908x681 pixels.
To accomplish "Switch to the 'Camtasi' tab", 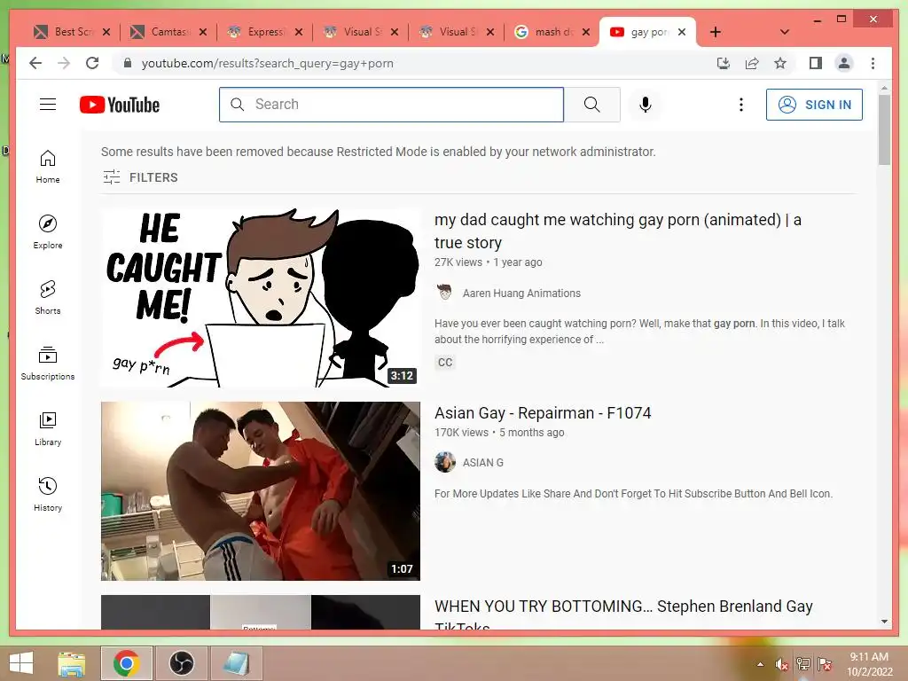I will [x=168, y=32].
